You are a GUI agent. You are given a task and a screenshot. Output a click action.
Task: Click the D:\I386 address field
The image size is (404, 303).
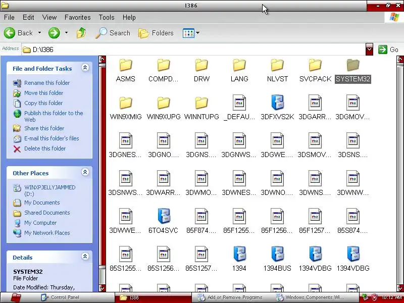click(193, 49)
